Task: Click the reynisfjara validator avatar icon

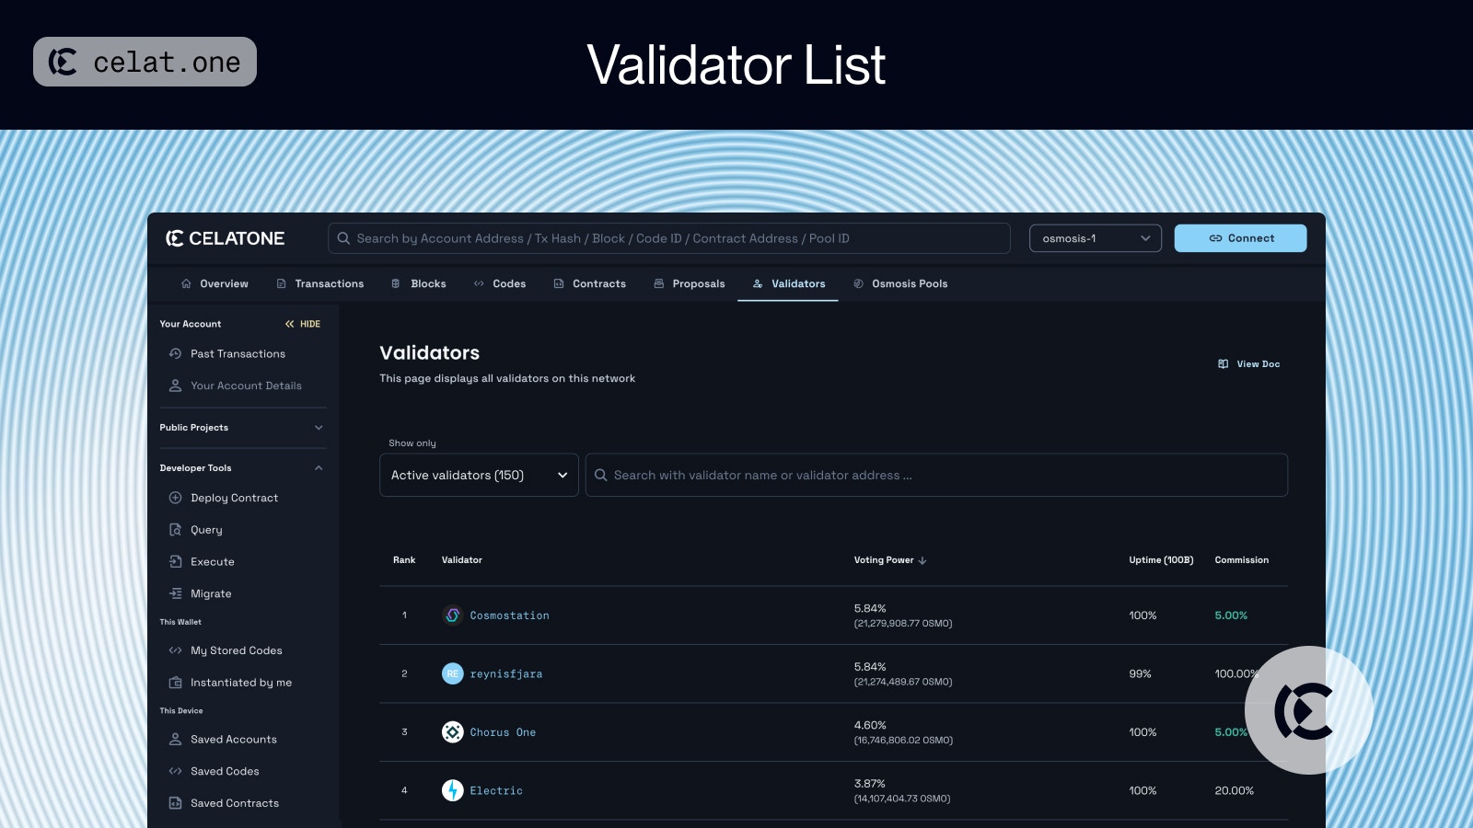Action: (452, 673)
